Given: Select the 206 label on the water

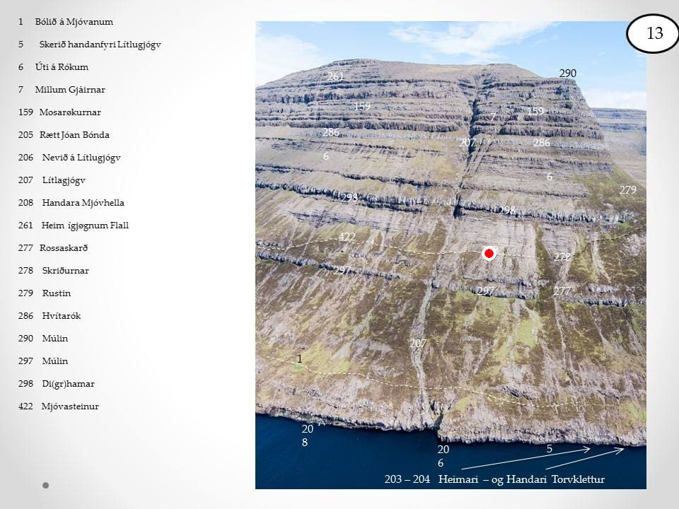Looking at the screenshot, I should click(x=443, y=456).
